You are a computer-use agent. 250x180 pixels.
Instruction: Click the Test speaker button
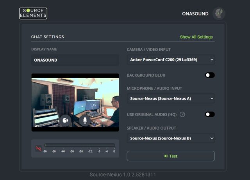pos(171,156)
